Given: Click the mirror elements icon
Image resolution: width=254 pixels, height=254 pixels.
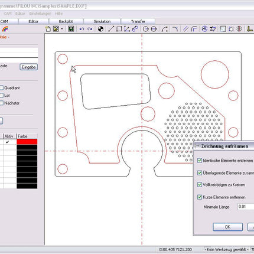Looking at the screenshot, I should tap(239, 29).
